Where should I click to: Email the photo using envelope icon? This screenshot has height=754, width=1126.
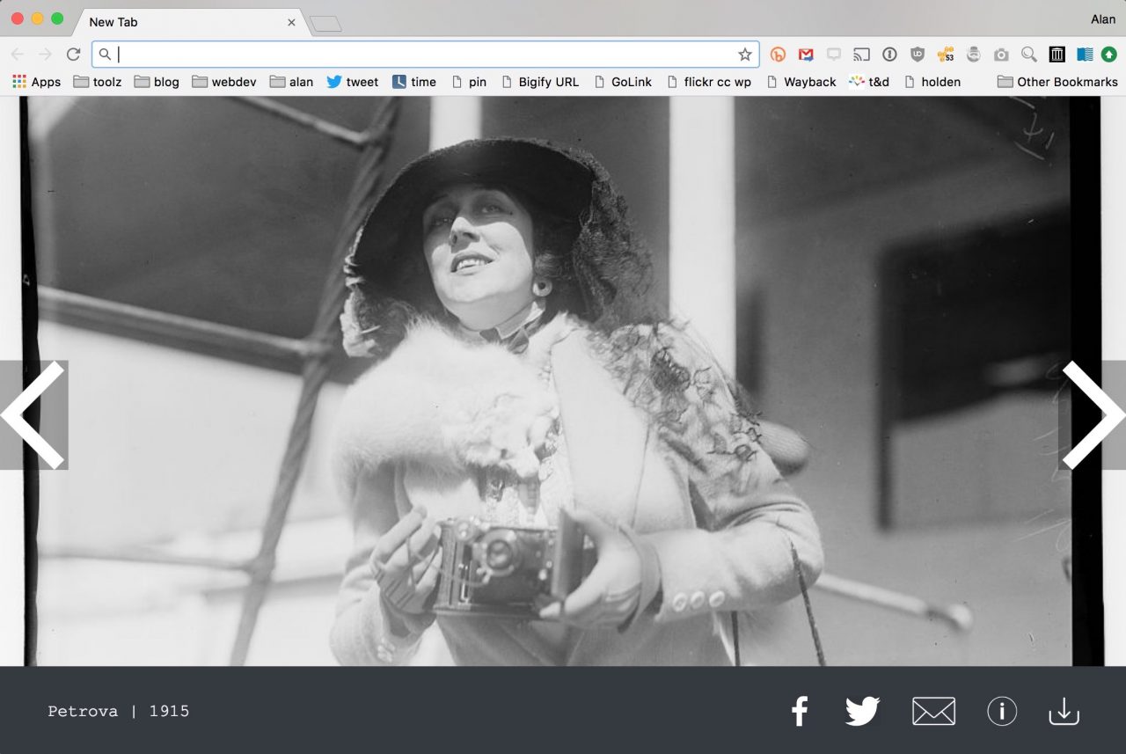(x=933, y=711)
